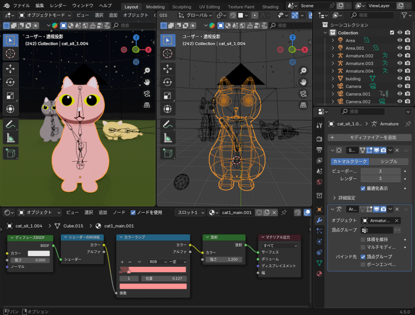Open the オブジェクトモード dropdown
415x315 pixels.
click(x=45, y=15)
